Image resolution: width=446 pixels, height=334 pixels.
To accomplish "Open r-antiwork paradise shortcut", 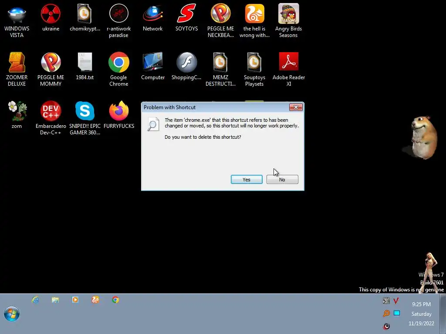I will point(118,20).
